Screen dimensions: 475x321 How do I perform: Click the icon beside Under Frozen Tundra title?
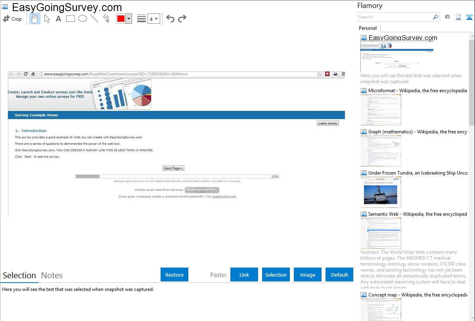tap(364, 173)
